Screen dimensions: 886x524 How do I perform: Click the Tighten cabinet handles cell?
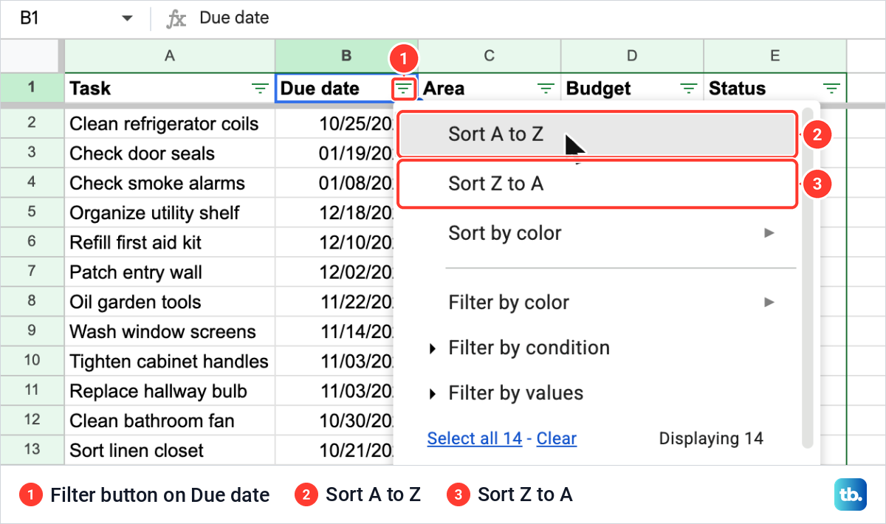point(170,362)
